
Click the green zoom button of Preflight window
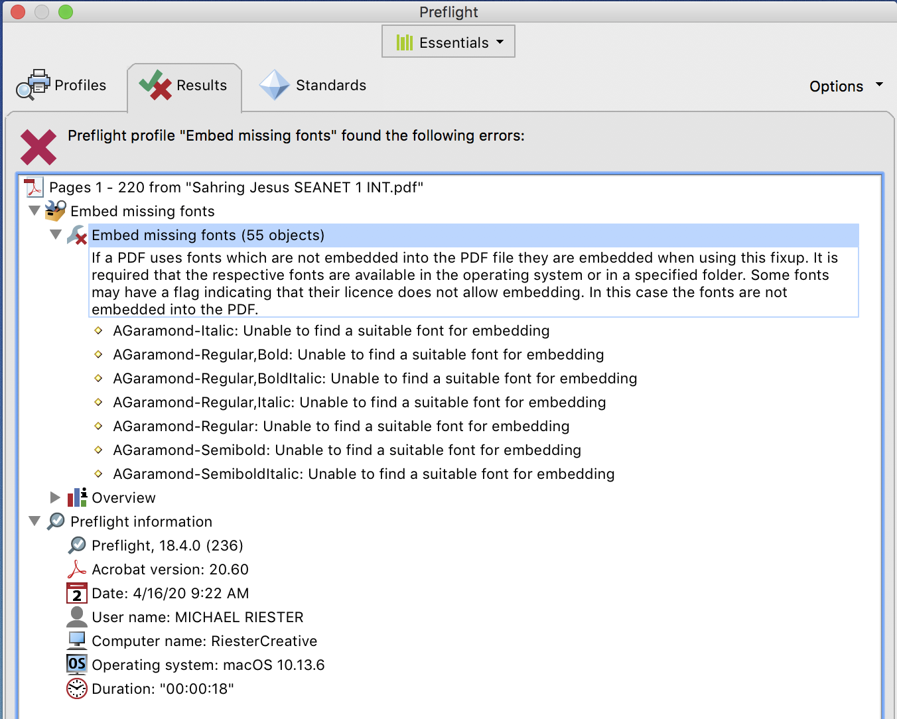pos(66,12)
